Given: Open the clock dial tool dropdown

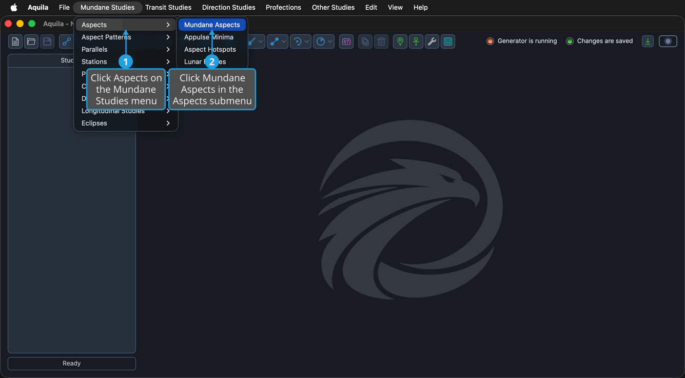Looking at the screenshot, I should 324,41.
